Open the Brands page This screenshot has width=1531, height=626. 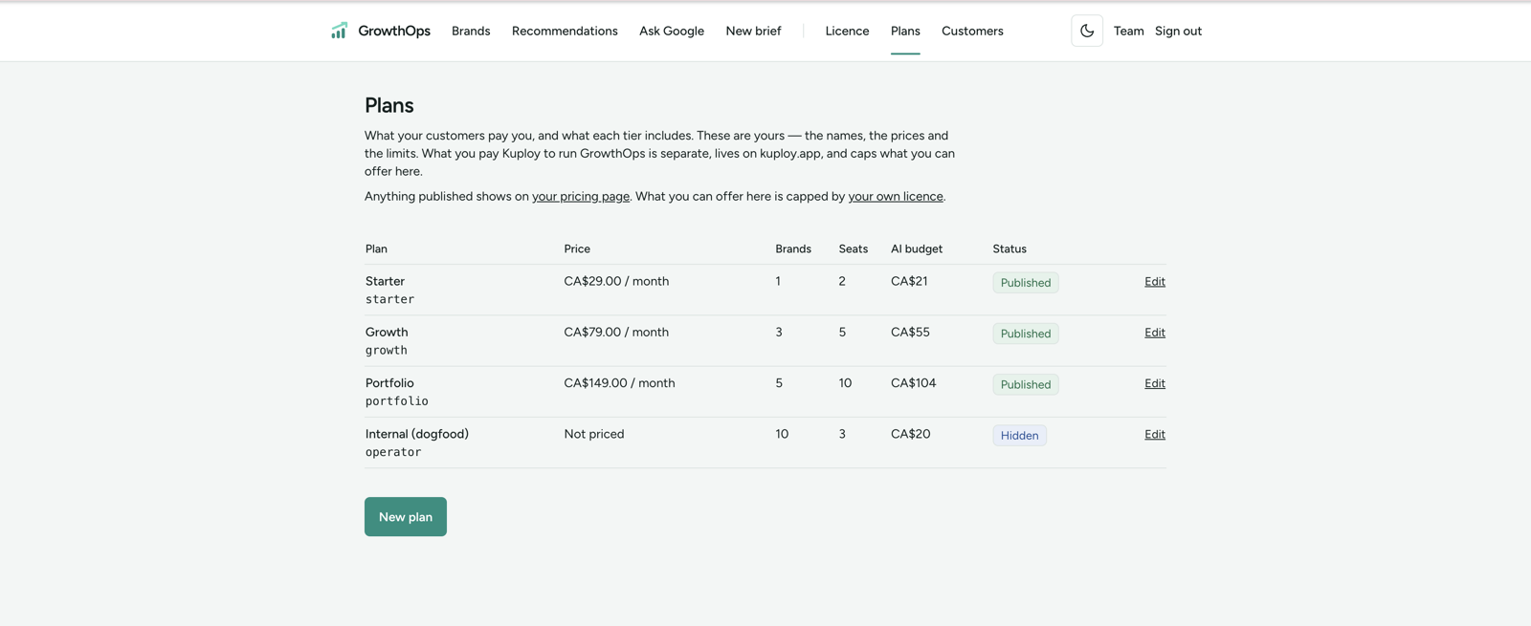pos(471,31)
